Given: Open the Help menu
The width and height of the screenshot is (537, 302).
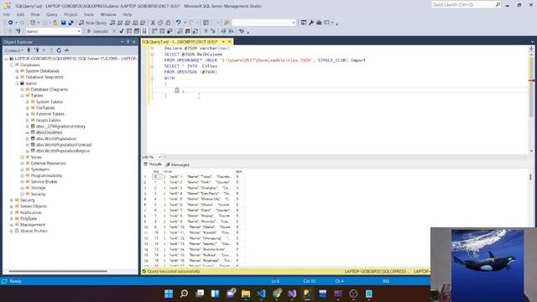Looking at the screenshot, I should [x=128, y=14].
